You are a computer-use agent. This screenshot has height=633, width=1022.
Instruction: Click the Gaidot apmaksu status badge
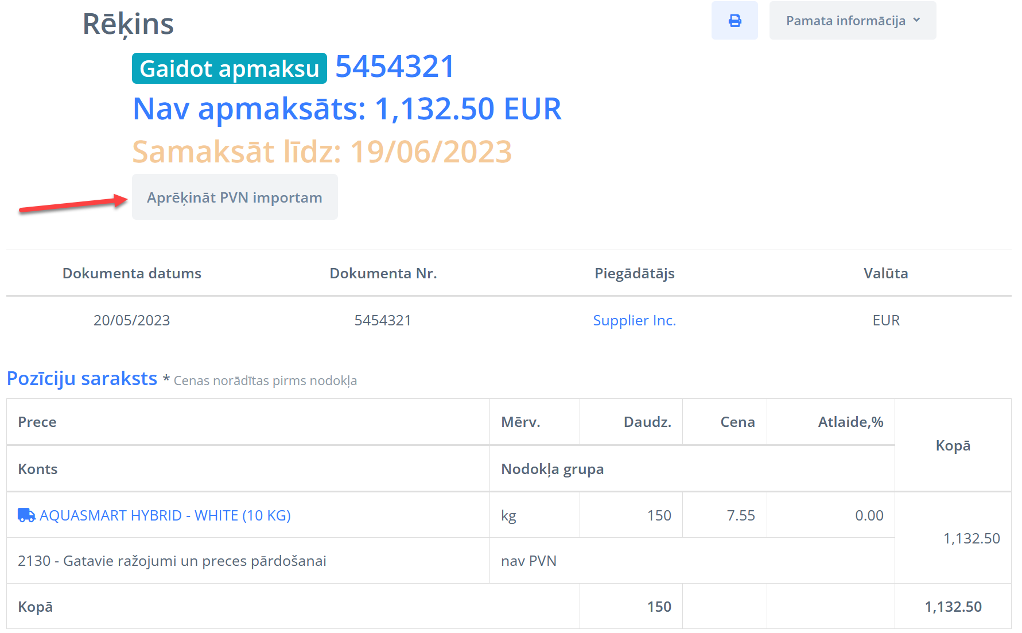tap(229, 69)
